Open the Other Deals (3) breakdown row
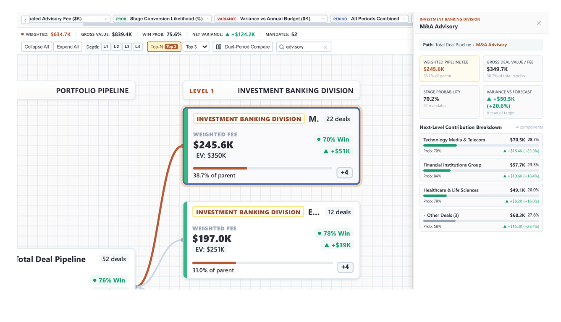 [x=481, y=220]
